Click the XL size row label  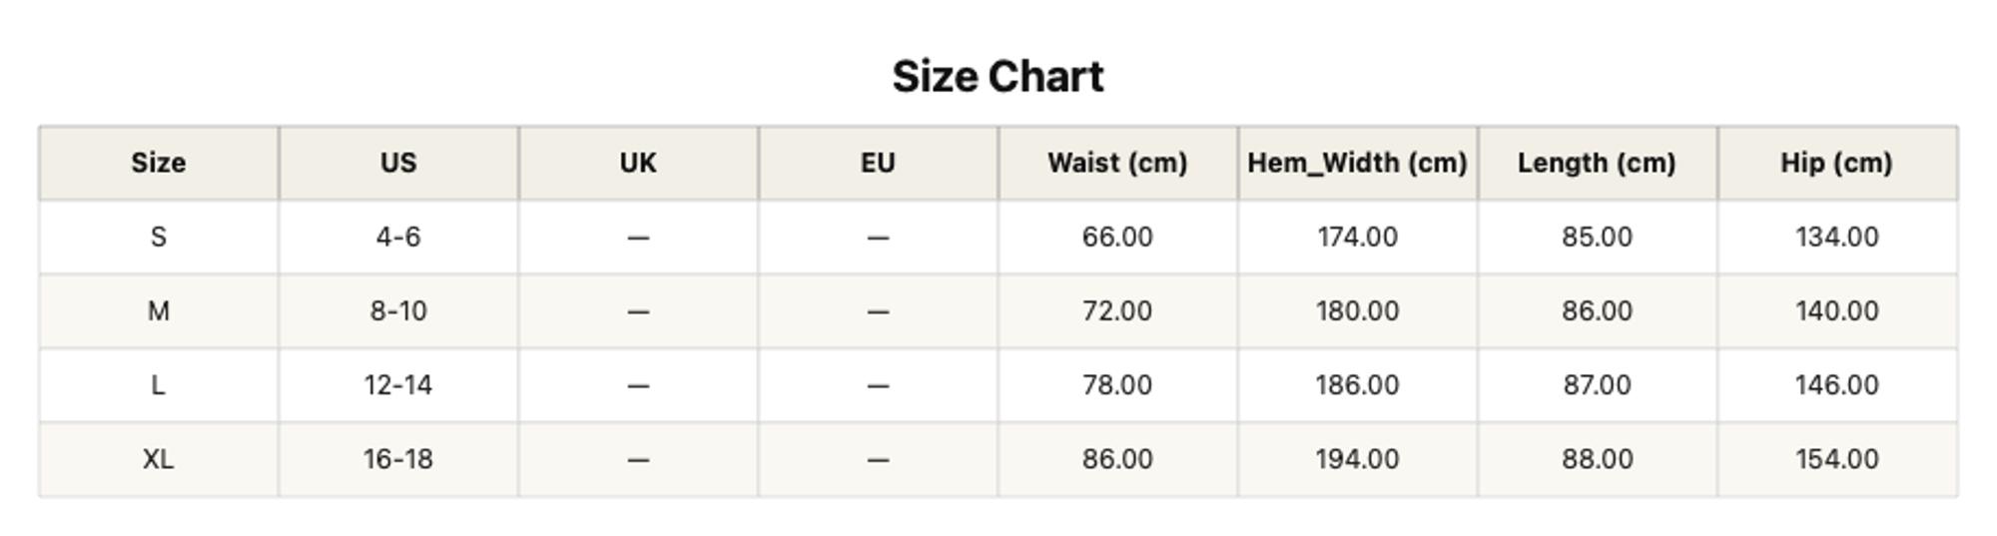(x=159, y=459)
